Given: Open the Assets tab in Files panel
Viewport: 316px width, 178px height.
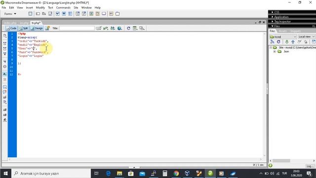Looking at the screenshot, I should pos(283,31).
